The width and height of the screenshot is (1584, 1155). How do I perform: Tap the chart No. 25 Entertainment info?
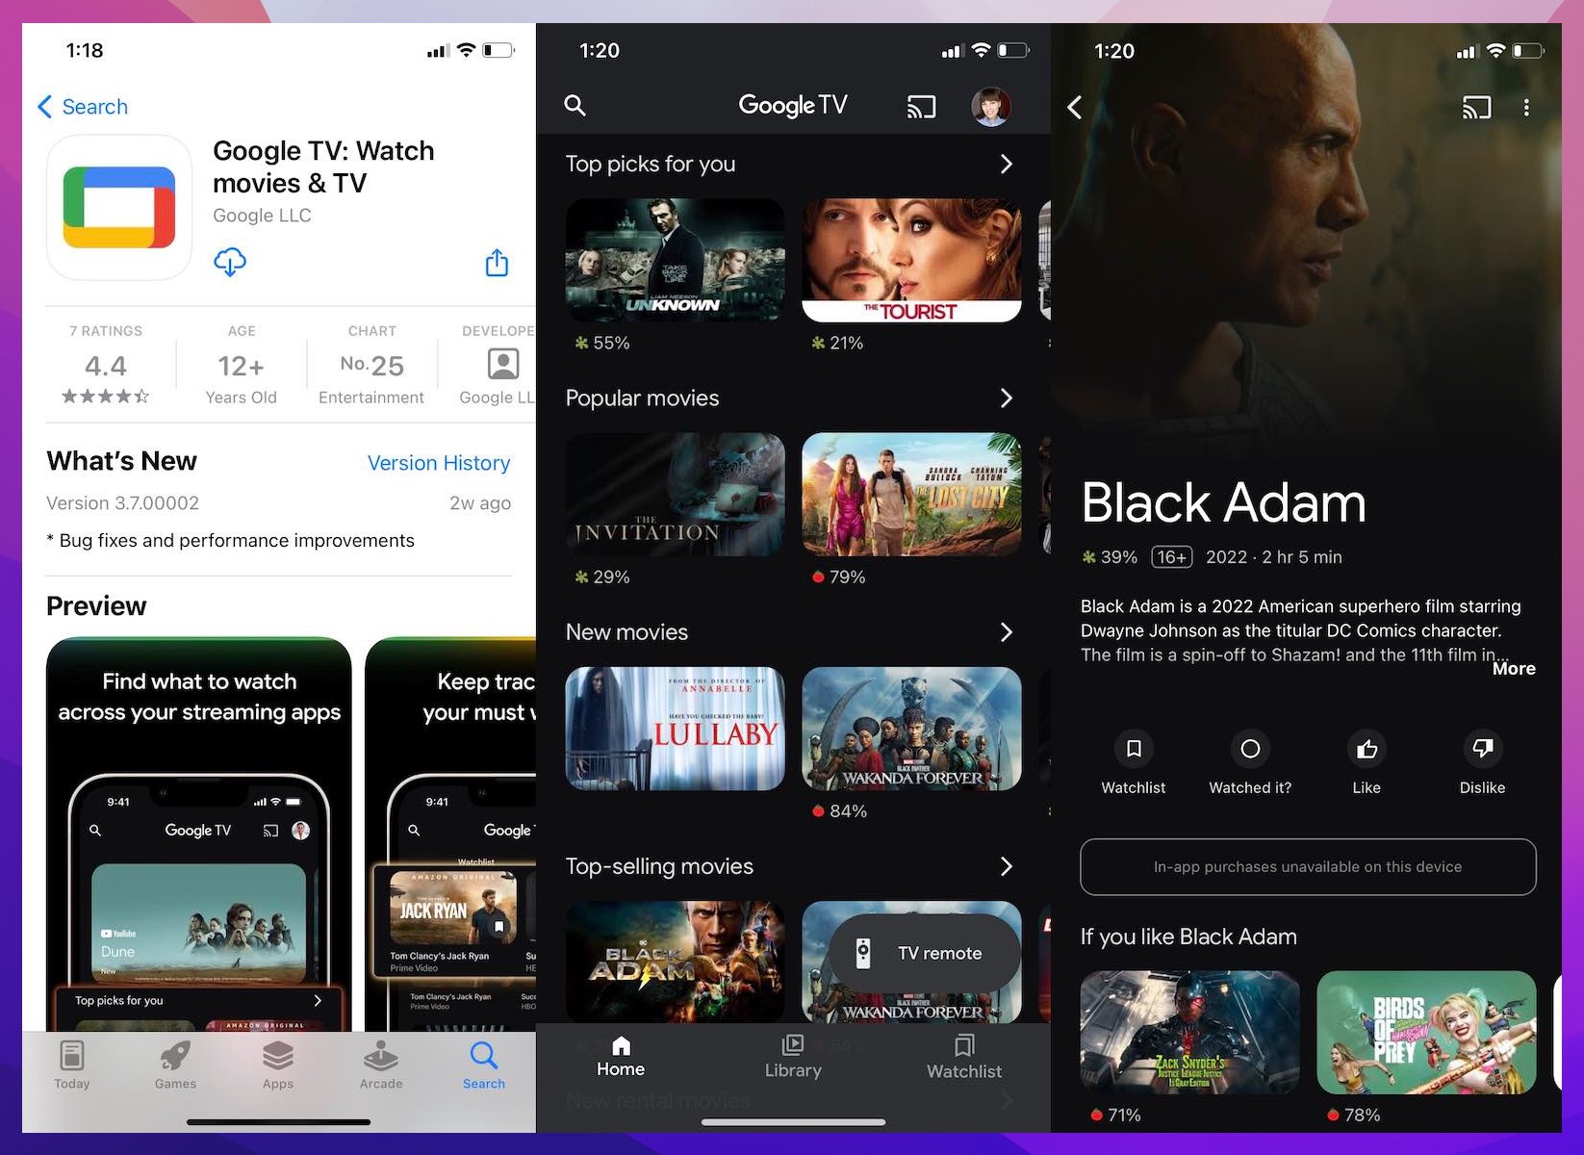coord(371,366)
